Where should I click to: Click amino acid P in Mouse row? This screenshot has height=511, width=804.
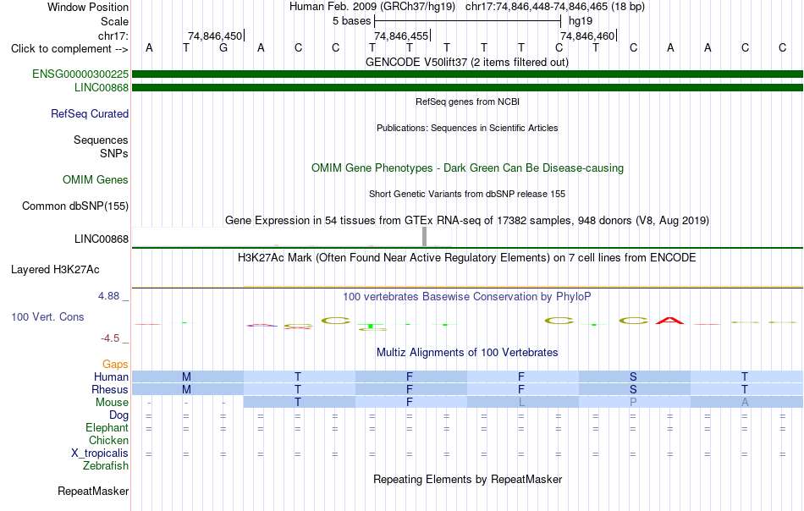[x=633, y=403]
